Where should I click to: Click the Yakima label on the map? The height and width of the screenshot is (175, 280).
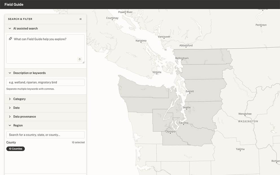coord(240,149)
